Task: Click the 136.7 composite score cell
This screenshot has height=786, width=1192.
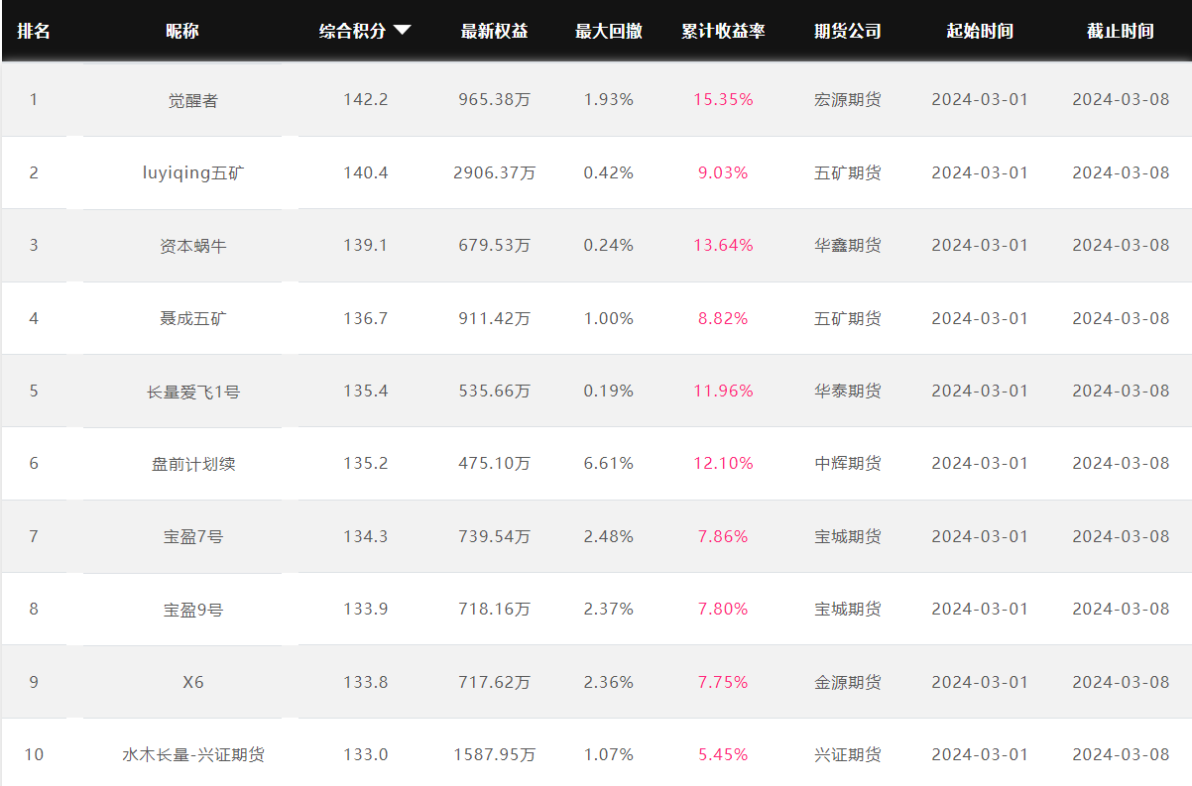Action: coord(366,318)
